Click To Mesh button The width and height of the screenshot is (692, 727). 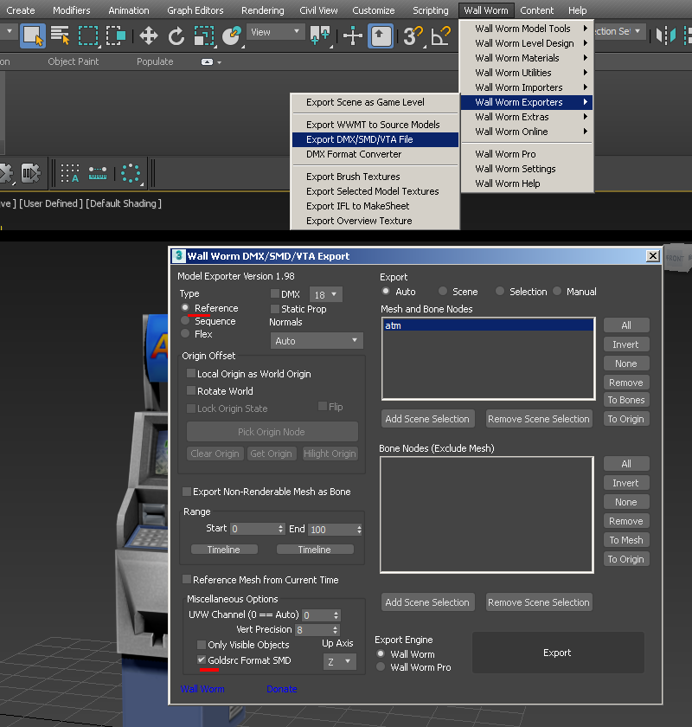626,540
